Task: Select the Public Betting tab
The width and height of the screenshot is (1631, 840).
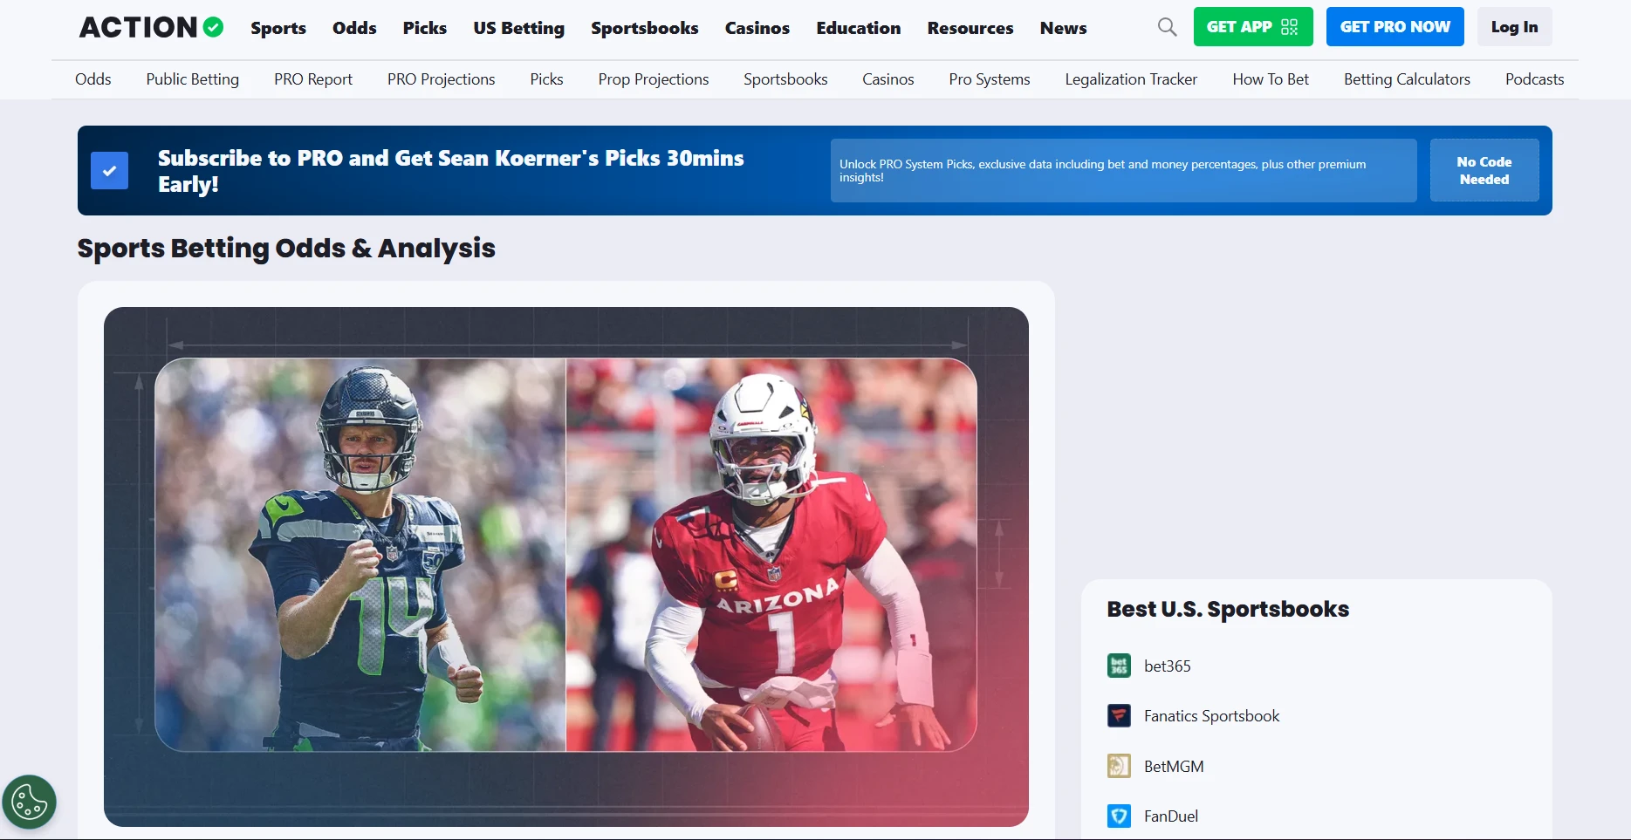Action: pos(192,79)
